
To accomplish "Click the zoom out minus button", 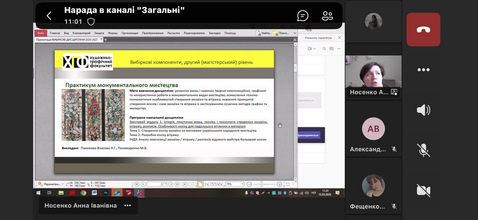I will click(x=249, y=184).
